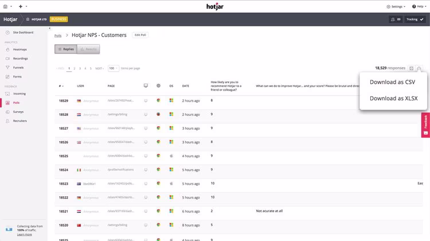Click the PAGE column header
This screenshot has height=241, width=430.
111,86
